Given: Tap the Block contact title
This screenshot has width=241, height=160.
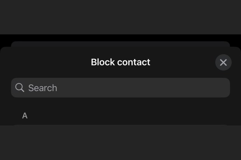Looking at the screenshot, I should [x=120, y=62].
